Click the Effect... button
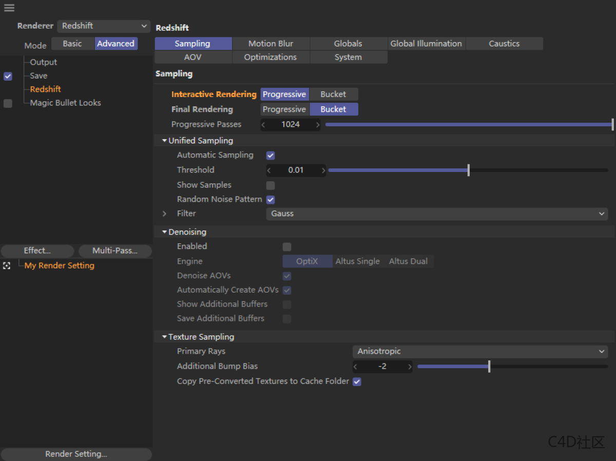 pos(37,251)
